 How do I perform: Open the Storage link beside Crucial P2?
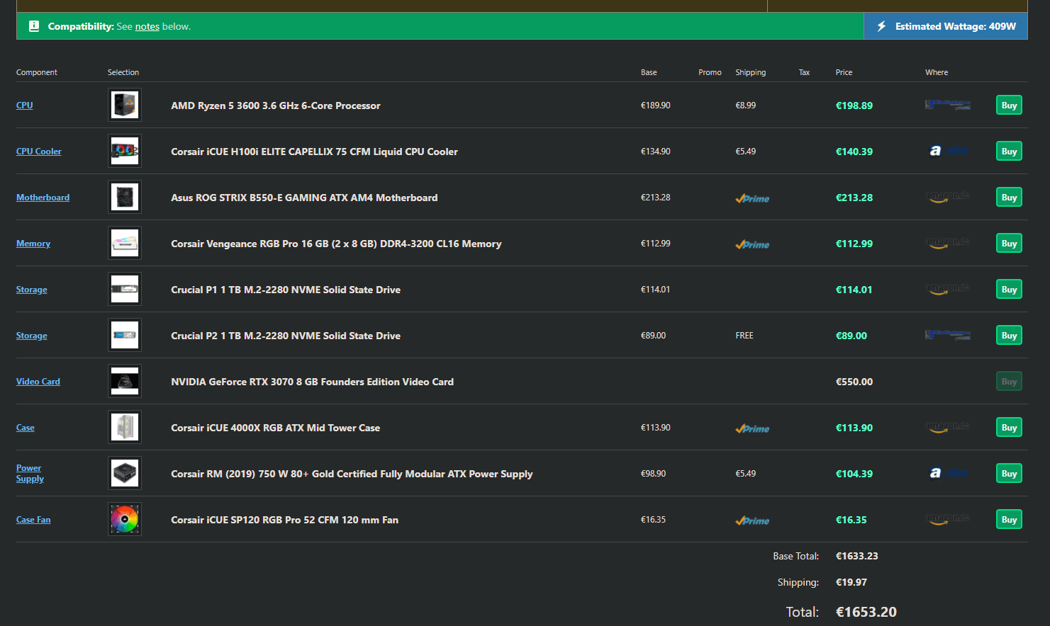(x=32, y=335)
